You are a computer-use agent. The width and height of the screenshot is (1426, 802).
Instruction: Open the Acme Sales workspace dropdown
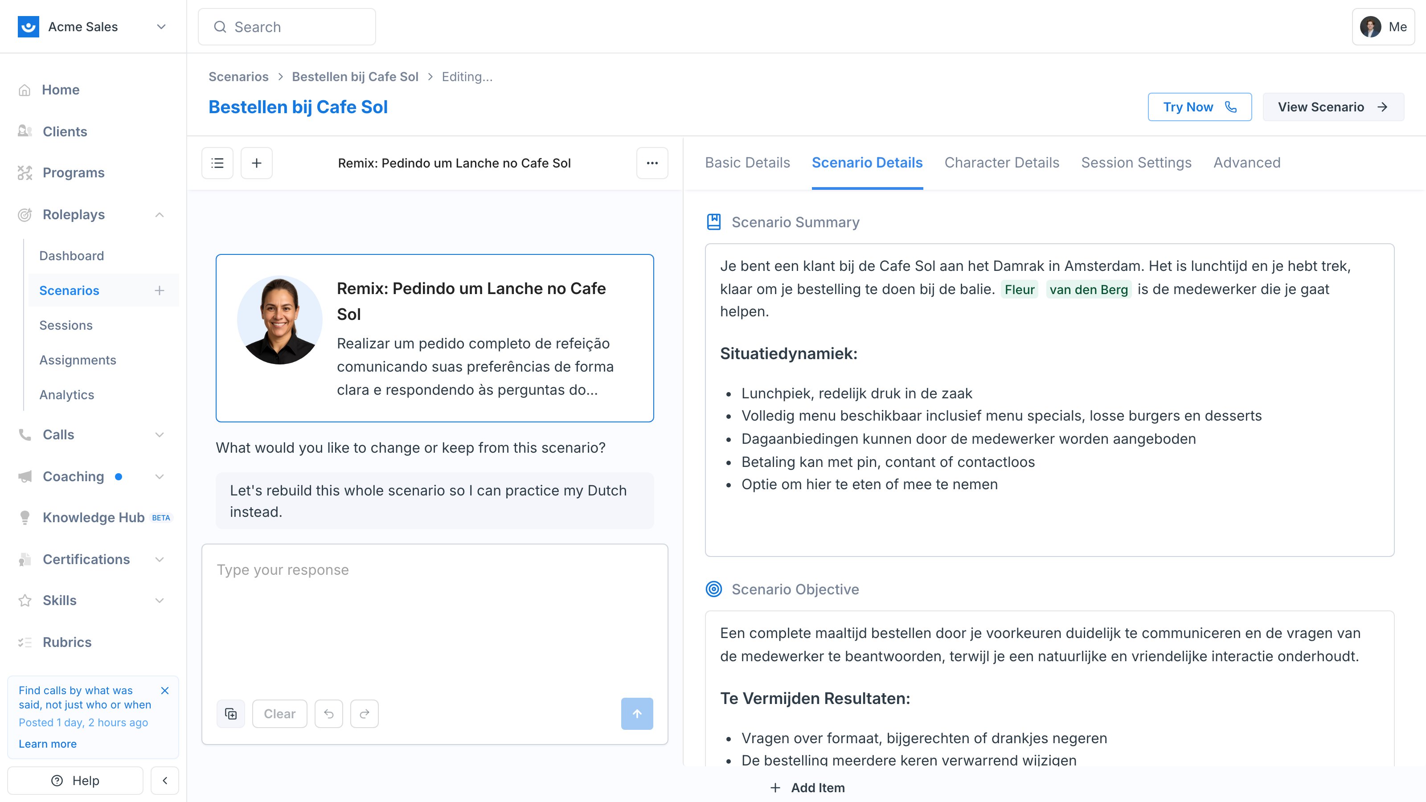pos(161,27)
